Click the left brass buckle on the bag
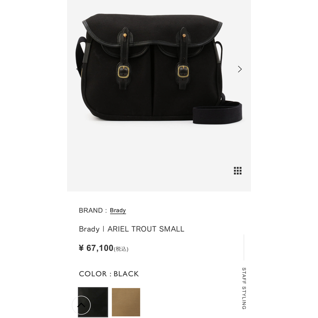The image size is (318, 318). coord(123,72)
